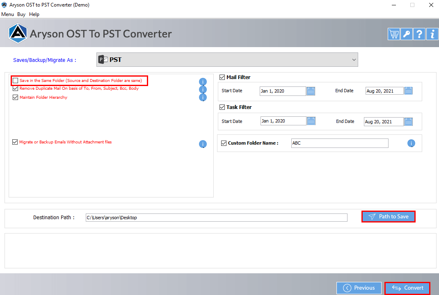Uncheck Custom Folder Name checkbox
Image resolution: width=439 pixels, height=295 pixels.
pyautogui.click(x=224, y=143)
